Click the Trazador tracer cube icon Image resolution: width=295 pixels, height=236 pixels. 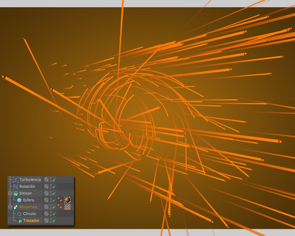pyautogui.click(x=20, y=221)
